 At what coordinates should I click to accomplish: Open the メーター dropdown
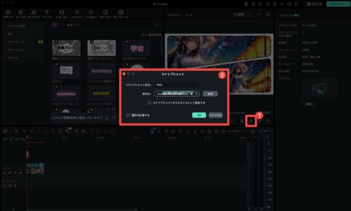(265, 131)
